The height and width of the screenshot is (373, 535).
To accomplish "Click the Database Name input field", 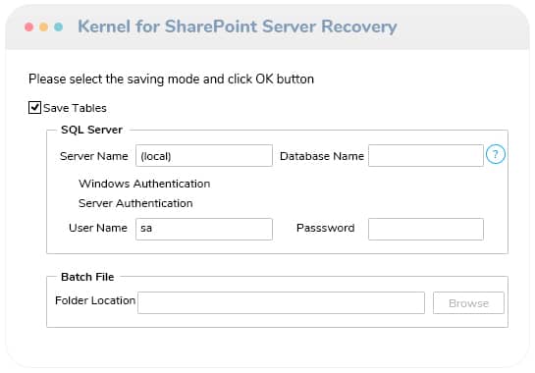I will point(426,156).
